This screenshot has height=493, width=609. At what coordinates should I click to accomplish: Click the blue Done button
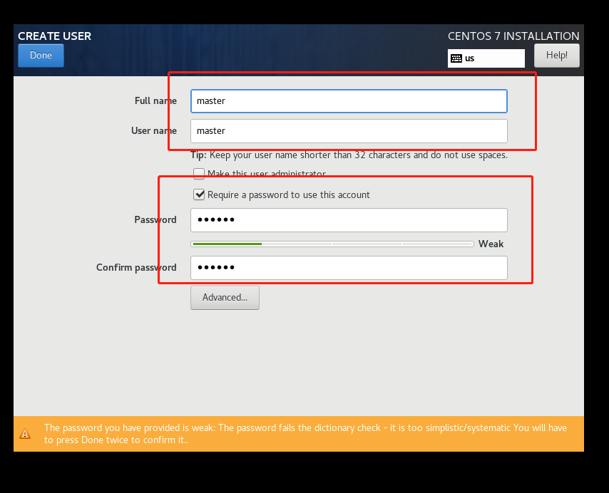41,56
